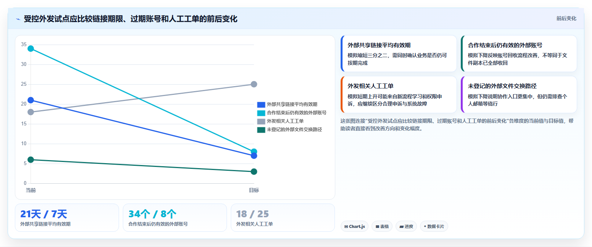Click the blue target data point at 7
The height and width of the screenshot is (247, 592).
254,156
